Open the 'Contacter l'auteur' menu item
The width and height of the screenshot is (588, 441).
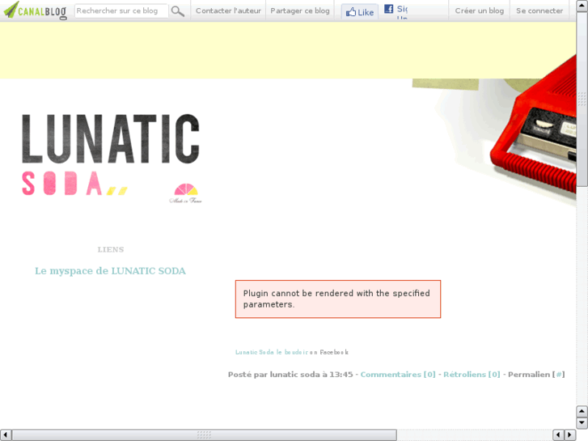(x=228, y=11)
